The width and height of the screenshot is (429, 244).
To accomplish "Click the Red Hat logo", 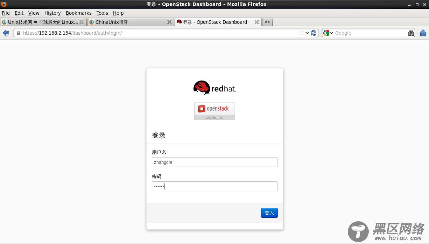I will [215, 88].
